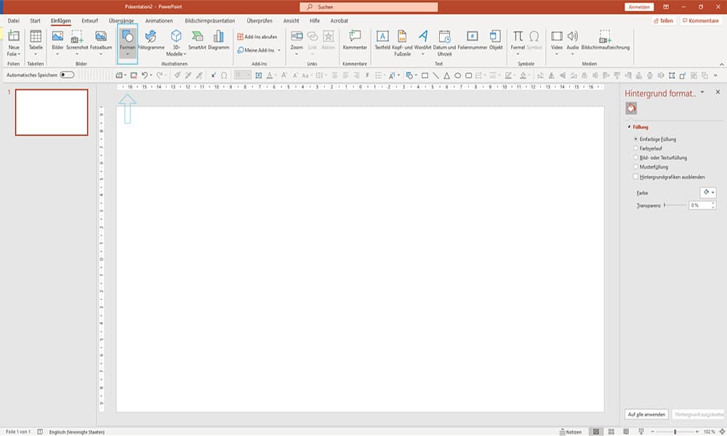Image resolution: width=727 pixels, height=436 pixels.
Task: Open the 3D-Modelle tool
Action: point(176,43)
